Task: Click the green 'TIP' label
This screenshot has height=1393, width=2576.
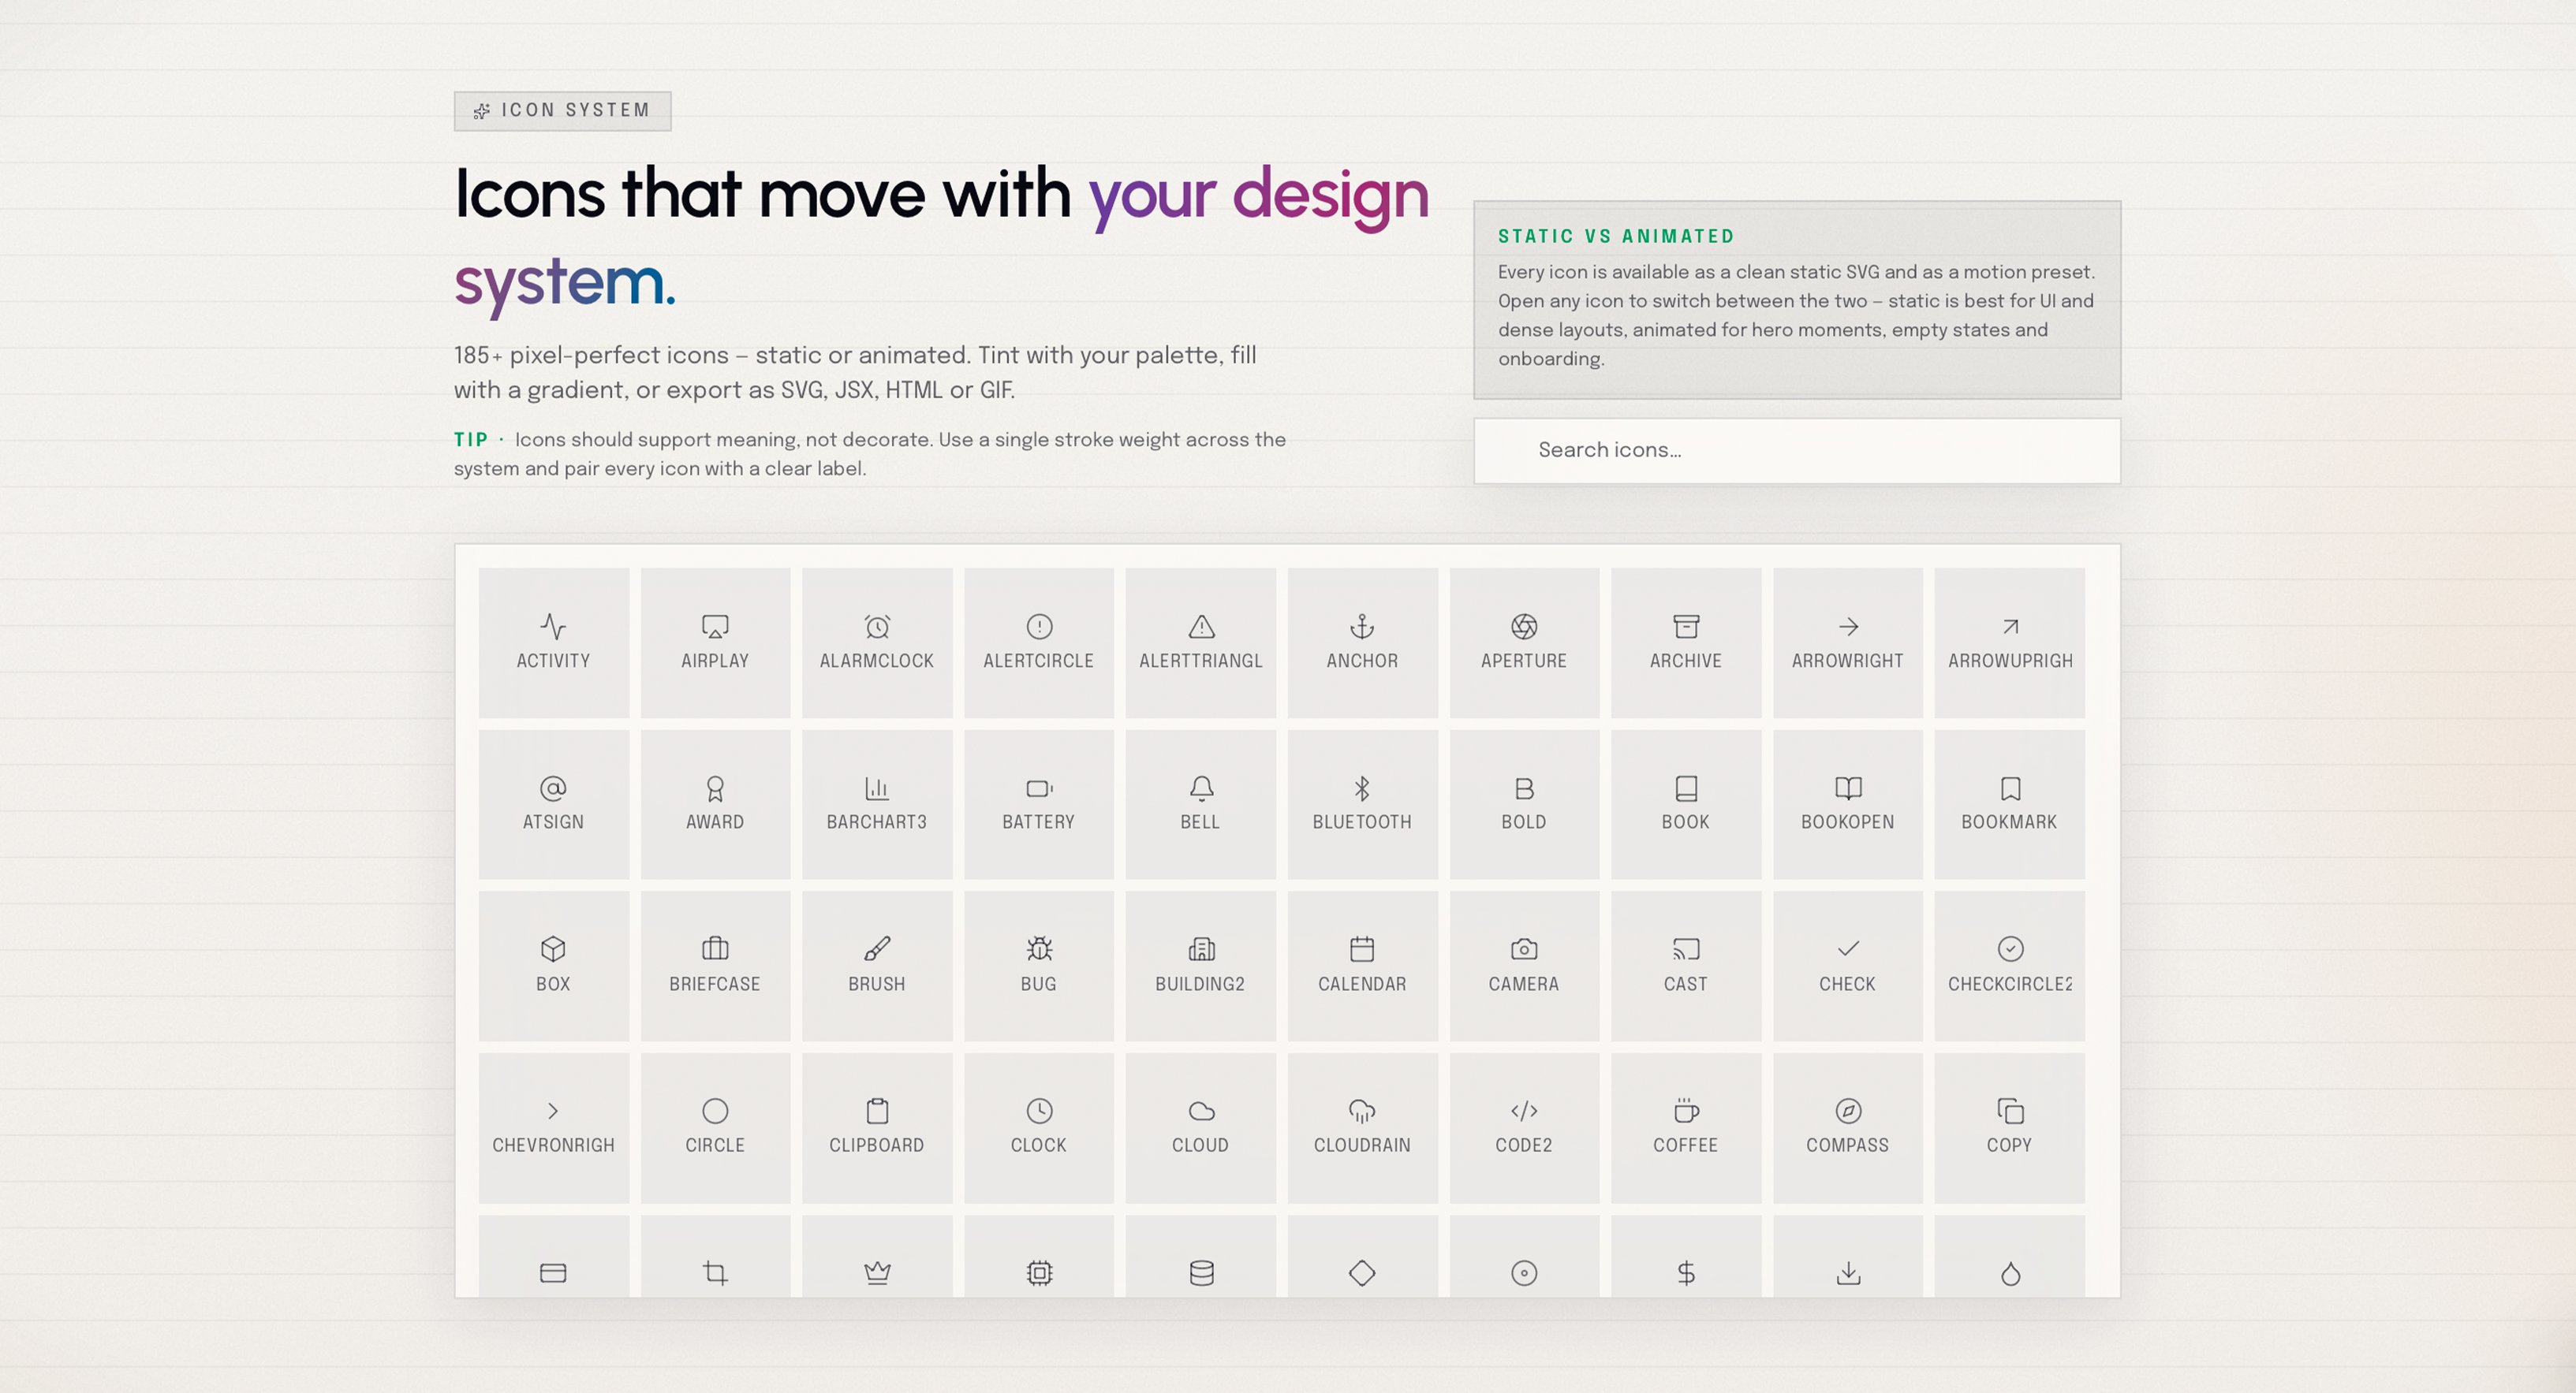Action: [x=470, y=440]
